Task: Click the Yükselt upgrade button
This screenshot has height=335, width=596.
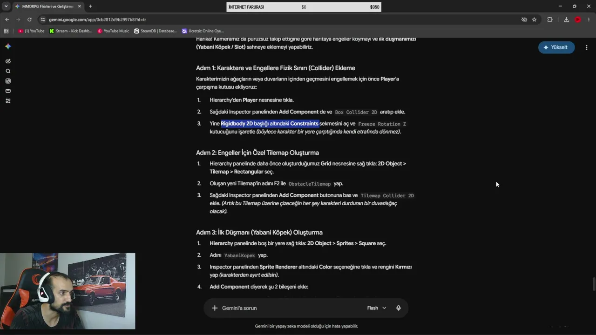Action: click(x=556, y=47)
